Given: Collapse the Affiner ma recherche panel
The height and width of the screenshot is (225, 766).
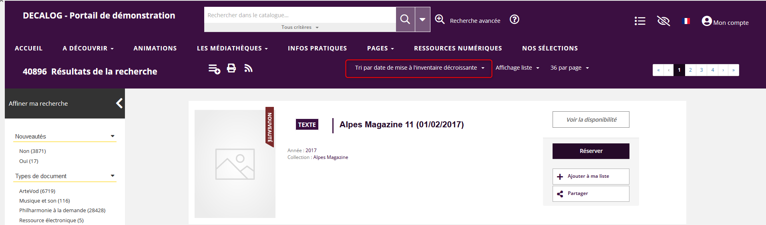Looking at the screenshot, I should 119,103.
